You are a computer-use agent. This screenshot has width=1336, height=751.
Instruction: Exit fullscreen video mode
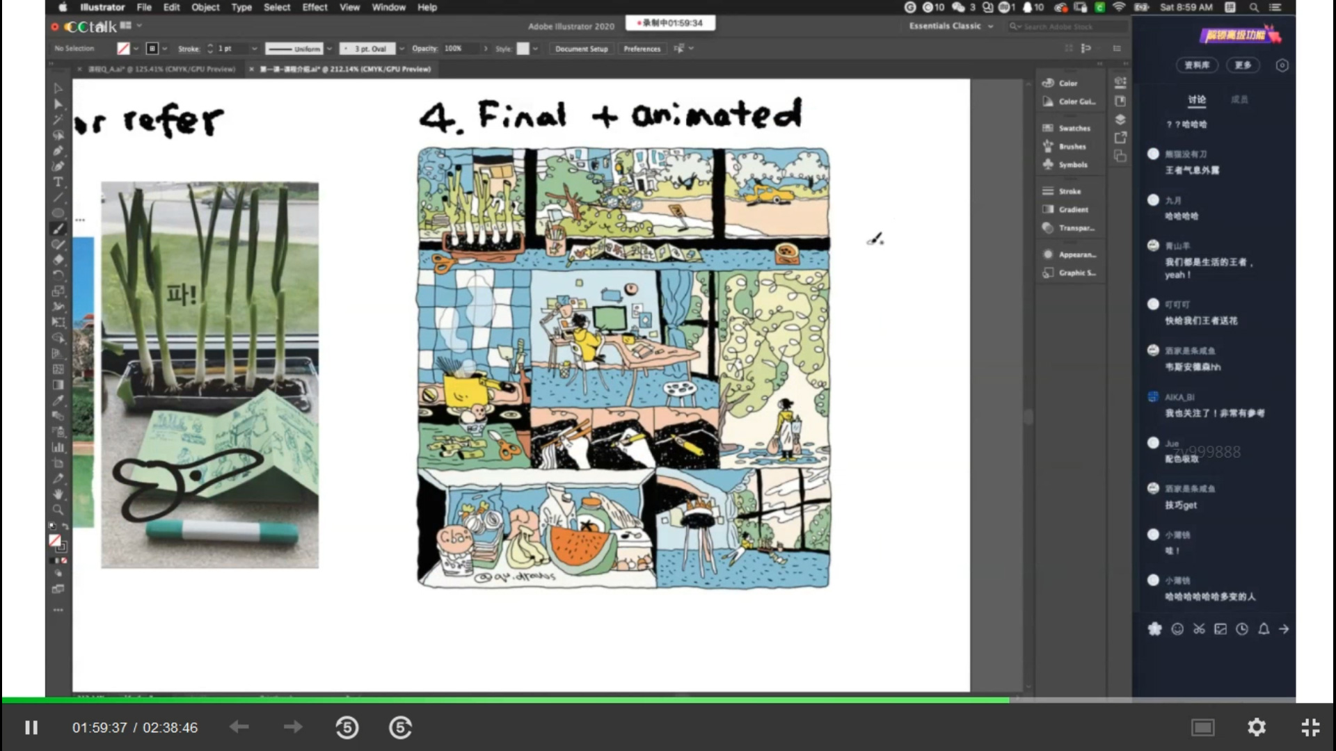point(1310,727)
